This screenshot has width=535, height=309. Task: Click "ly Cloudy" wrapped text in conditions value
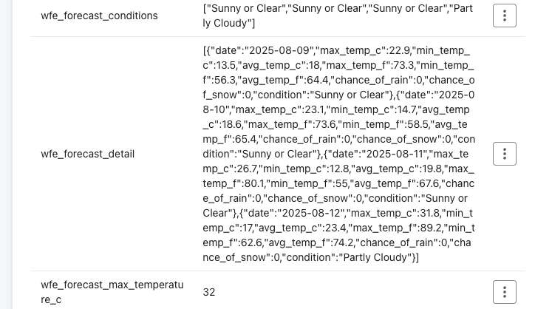coord(229,23)
